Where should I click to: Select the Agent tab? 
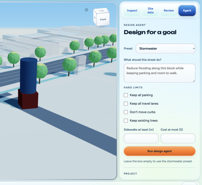[187, 11]
